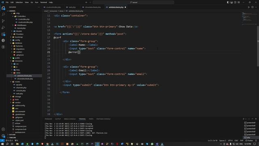The image size is (259, 146).
Task: Open the Manage gear icon
Action: (x=3, y=136)
